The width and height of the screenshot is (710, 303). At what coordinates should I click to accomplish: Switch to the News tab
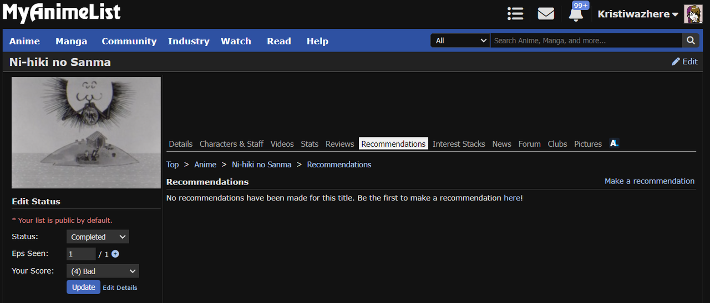(x=501, y=144)
